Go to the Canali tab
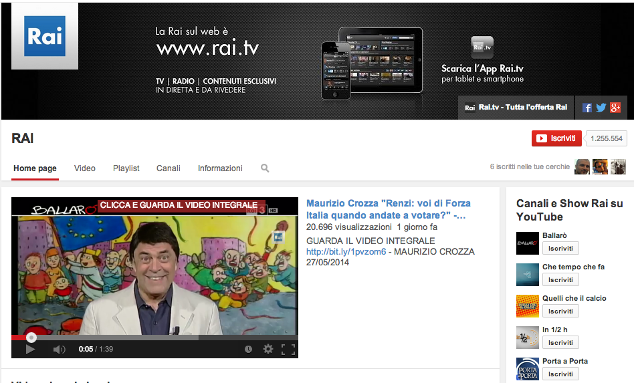This screenshot has height=383, width=634. point(168,168)
